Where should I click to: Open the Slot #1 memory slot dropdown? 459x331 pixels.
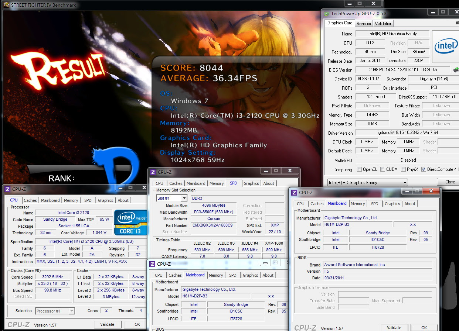(172, 198)
